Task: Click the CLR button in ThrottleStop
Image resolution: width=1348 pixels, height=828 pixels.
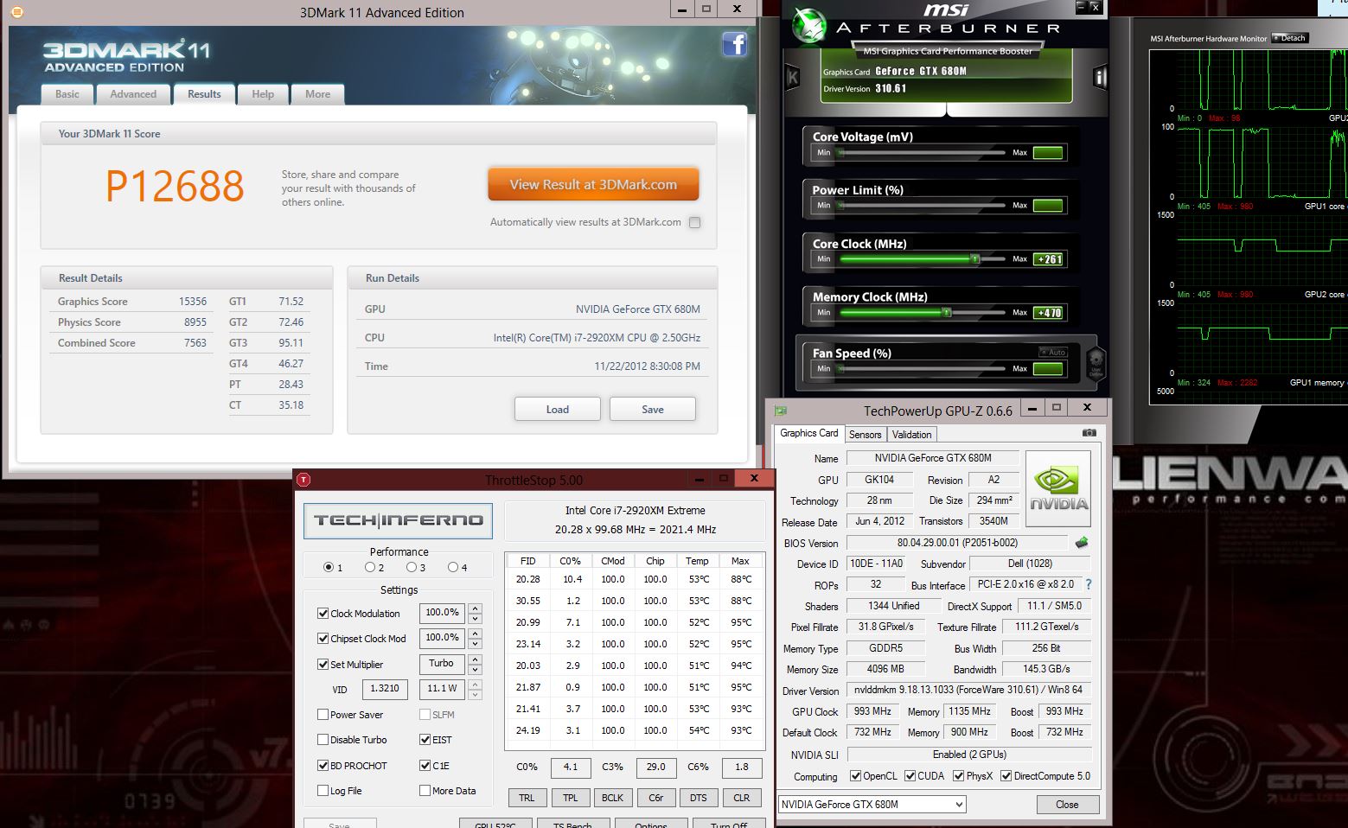Action: 742,798
